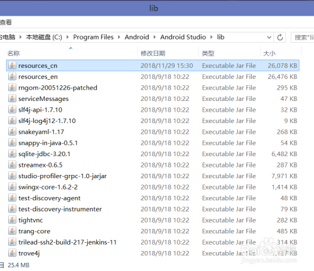Click the rngom-20051226-patched jar icon
The height and width of the screenshot is (271, 314).
12,88
